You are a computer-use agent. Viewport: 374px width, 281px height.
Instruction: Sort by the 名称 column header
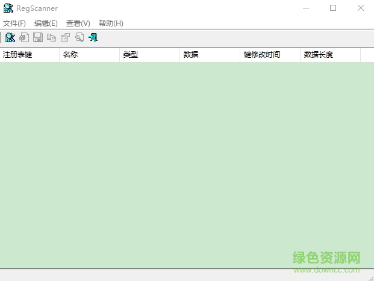tap(90, 55)
